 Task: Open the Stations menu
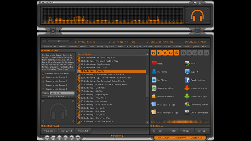(62, 46)
